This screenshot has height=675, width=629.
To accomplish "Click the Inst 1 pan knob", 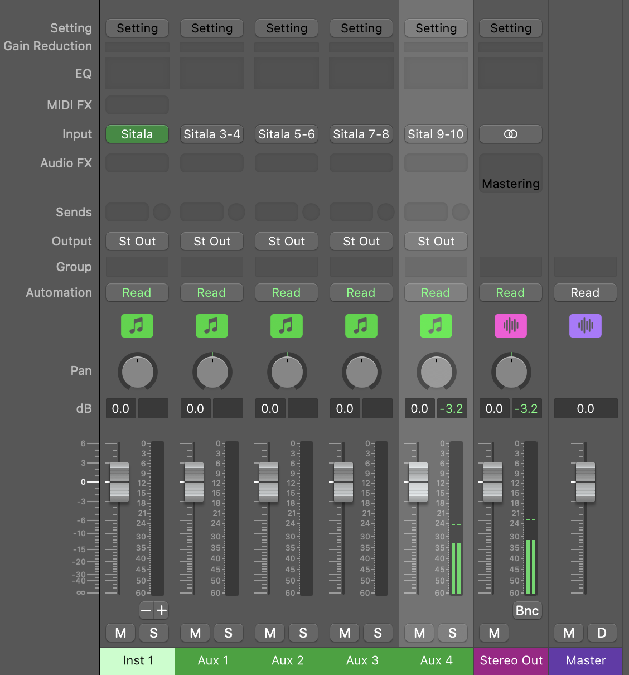I will click(x=137, y=372).
